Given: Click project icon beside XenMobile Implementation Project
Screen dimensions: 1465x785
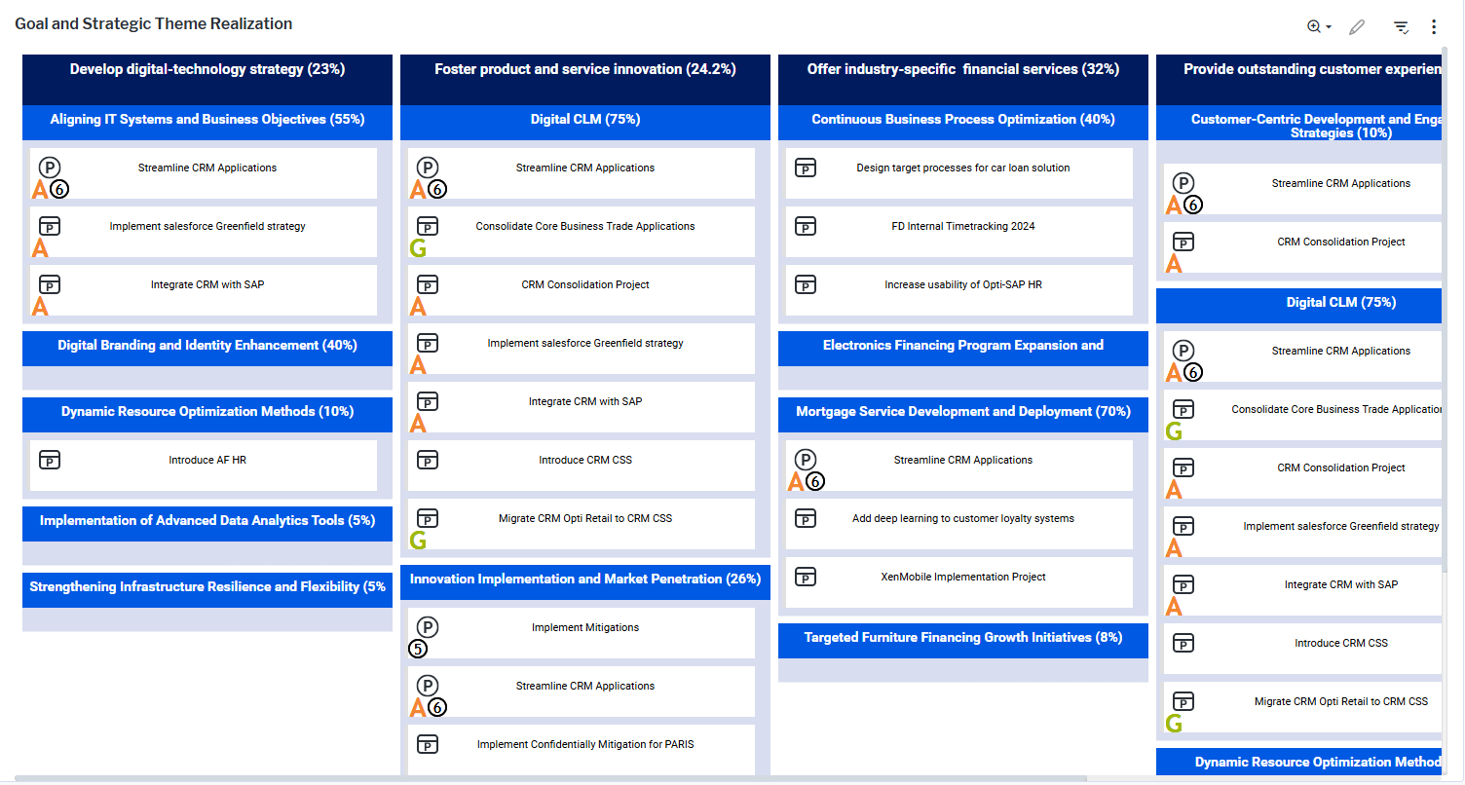Looking at the screenshot, I should pos(806,577).
